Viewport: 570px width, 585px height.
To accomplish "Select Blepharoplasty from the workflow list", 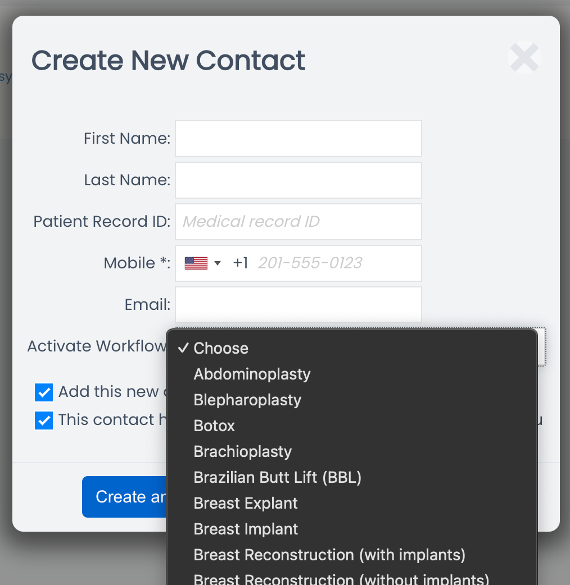I will (x=247, y=400).
